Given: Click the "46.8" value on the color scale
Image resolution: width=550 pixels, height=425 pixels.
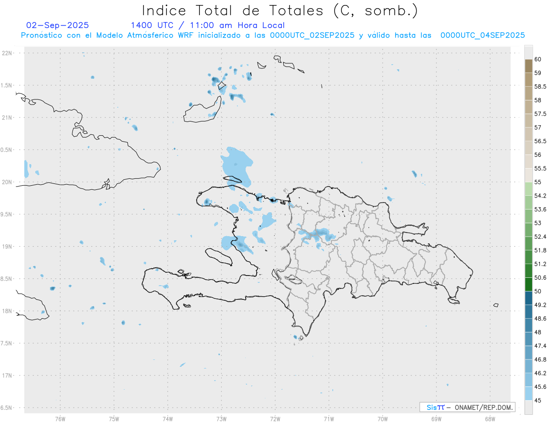Looking at the screenshot, I should 540,359.
